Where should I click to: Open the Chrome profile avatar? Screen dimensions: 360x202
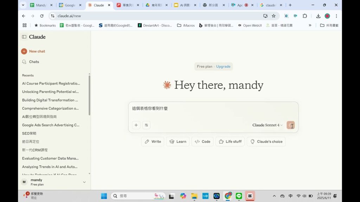[327, 16]
